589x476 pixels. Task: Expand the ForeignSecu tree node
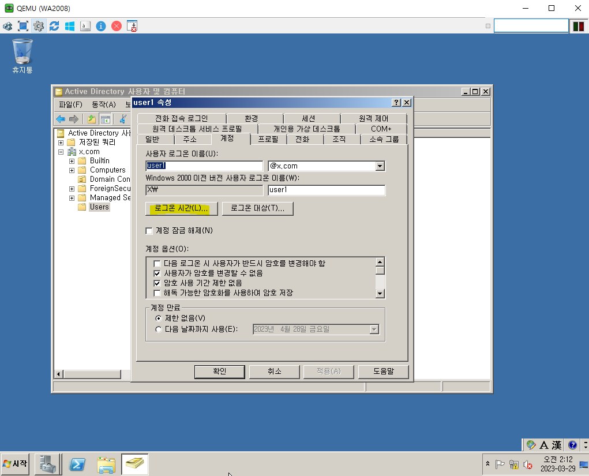click(x=72, y=189)
